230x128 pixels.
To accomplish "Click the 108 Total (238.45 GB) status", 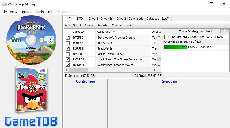I will tap(148, 76).
